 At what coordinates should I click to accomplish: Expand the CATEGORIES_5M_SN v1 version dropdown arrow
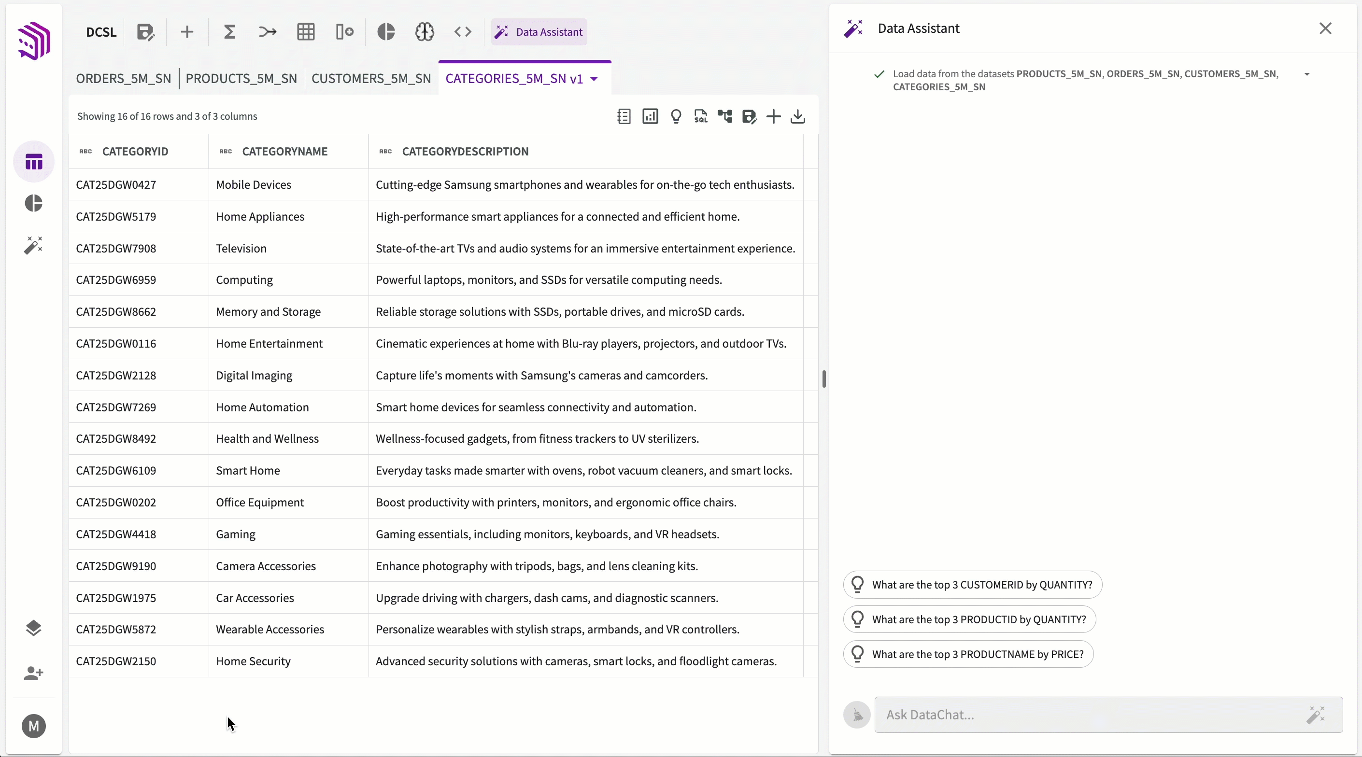click(x=594, y=79)
